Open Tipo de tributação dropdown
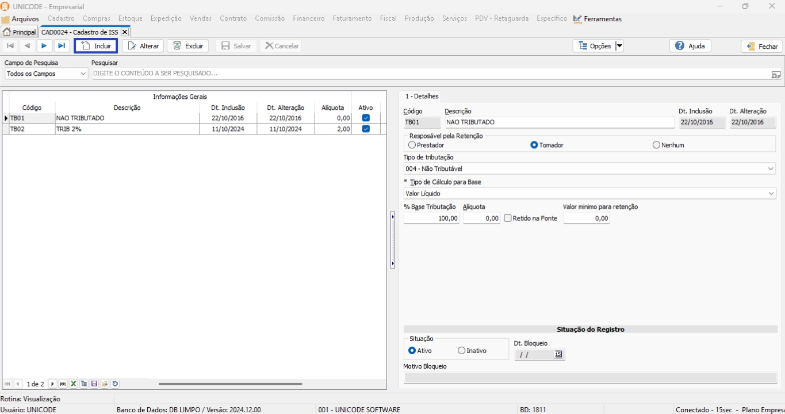This screenshot has height=414, width=785. (x=771, y=169)
